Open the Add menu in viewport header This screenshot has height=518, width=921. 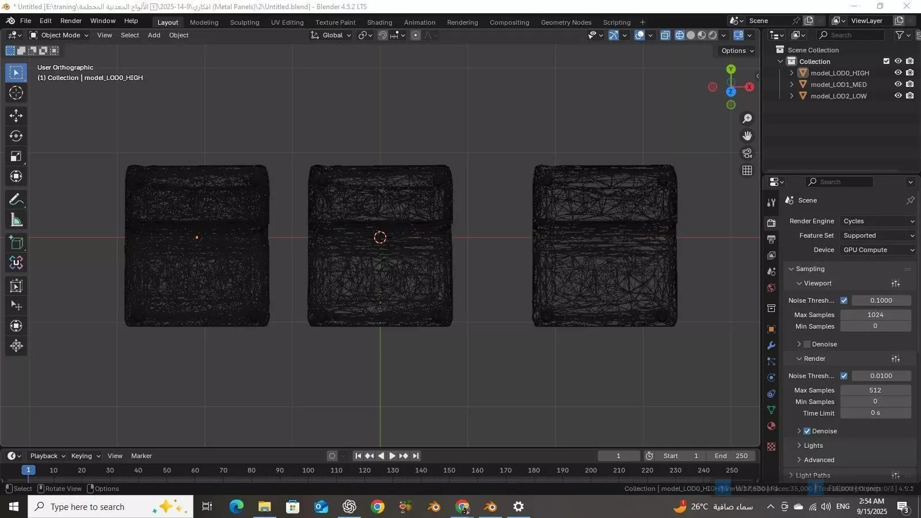154,35
